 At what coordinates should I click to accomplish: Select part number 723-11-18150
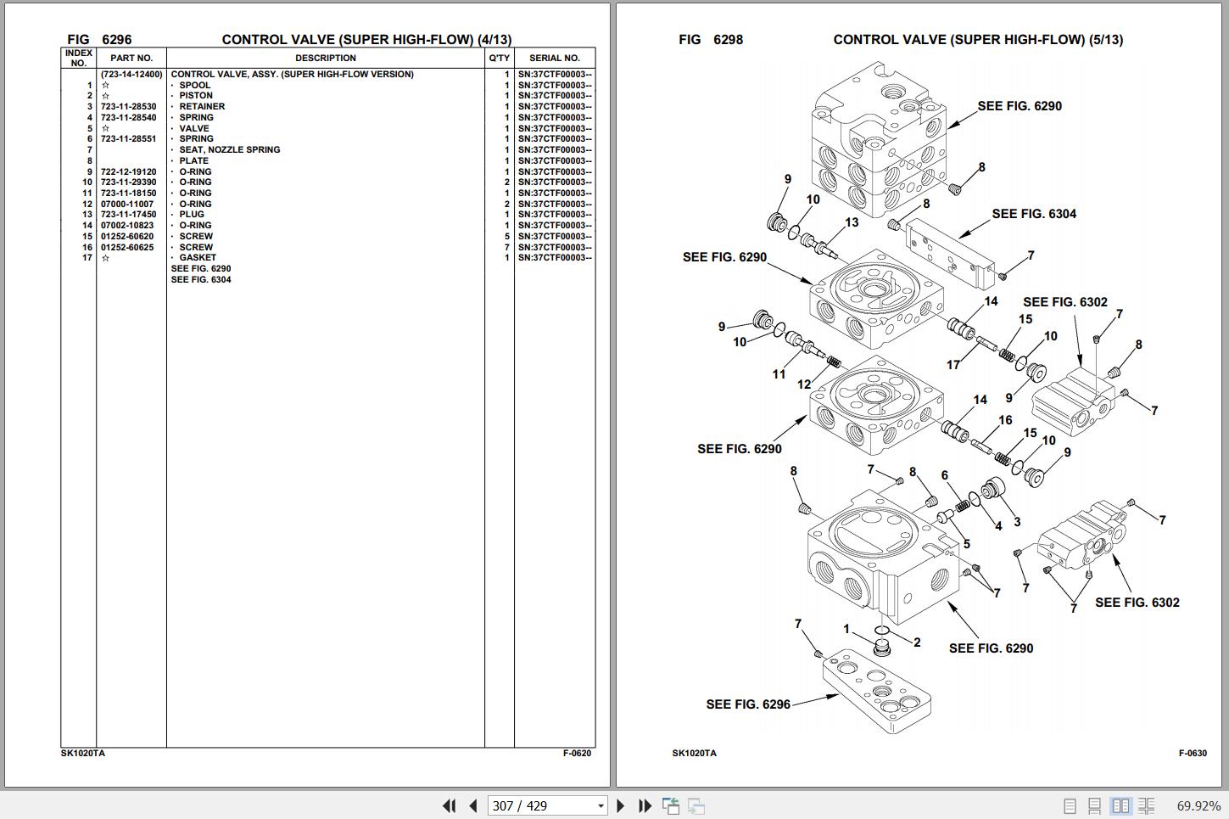129,194
